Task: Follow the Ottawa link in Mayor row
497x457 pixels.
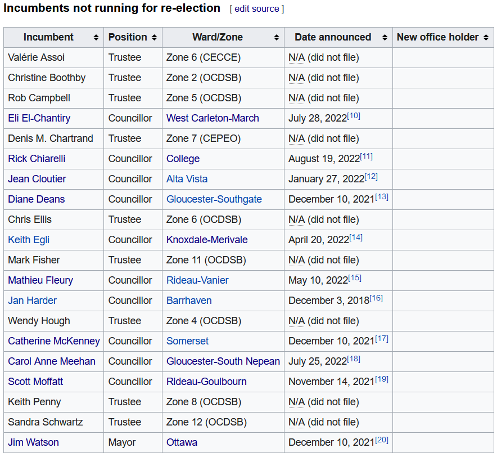Action: 182,442
